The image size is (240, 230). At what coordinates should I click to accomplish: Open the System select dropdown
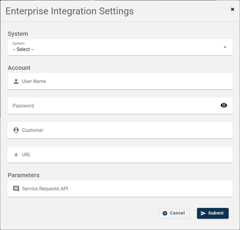[120, 47]
